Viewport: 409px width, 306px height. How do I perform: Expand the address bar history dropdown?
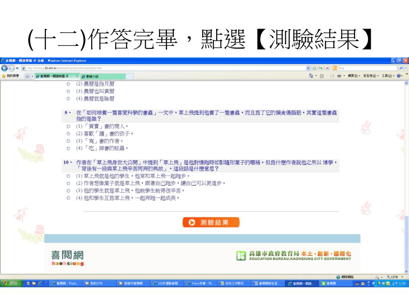tap(308, 68)
